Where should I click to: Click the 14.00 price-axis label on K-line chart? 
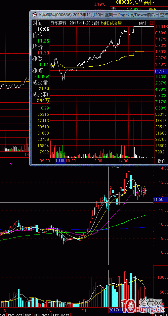163,168
